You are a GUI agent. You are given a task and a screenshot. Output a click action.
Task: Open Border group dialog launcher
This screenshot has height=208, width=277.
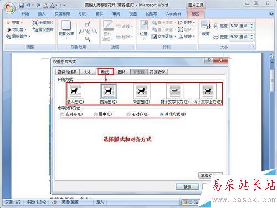click(x=132, y=47)
